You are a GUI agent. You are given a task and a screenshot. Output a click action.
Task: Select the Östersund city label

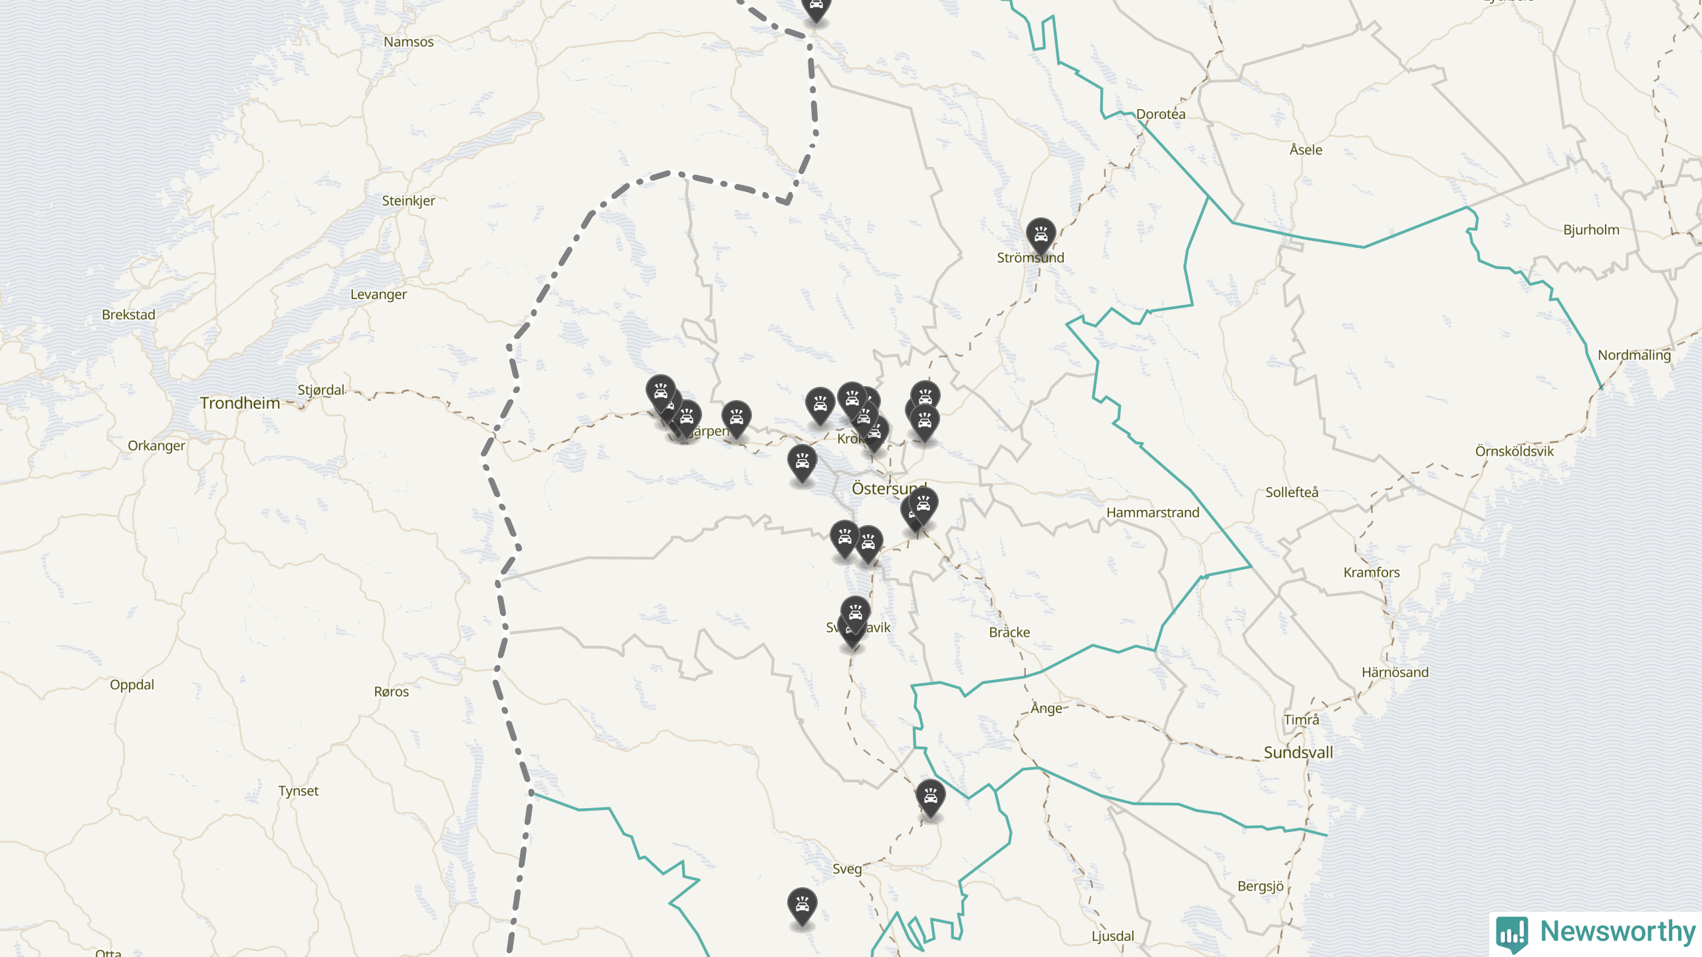point(889,488)
